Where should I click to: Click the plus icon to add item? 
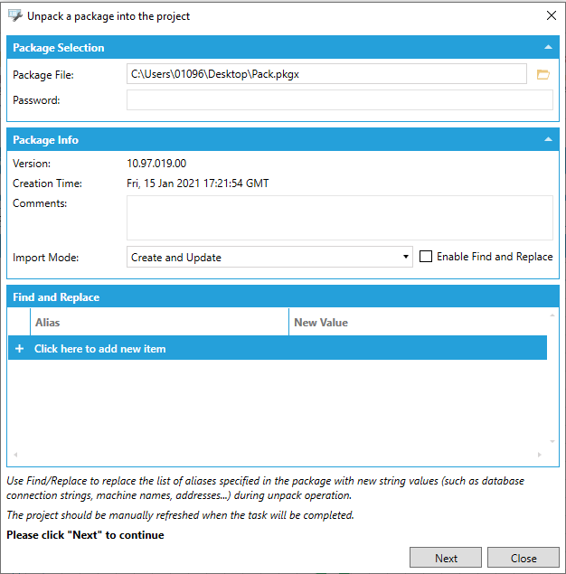20,349
